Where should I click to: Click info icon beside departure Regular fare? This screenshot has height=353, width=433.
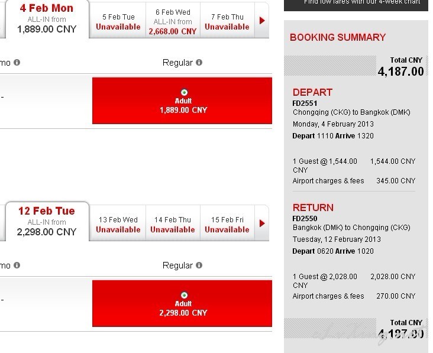199,62
